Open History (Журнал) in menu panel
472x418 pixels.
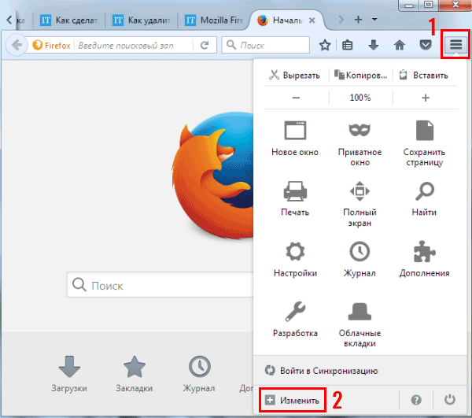tap(360, 259)
